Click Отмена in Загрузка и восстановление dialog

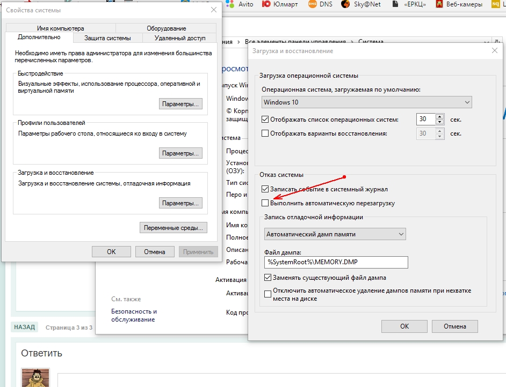click(454, 326)
